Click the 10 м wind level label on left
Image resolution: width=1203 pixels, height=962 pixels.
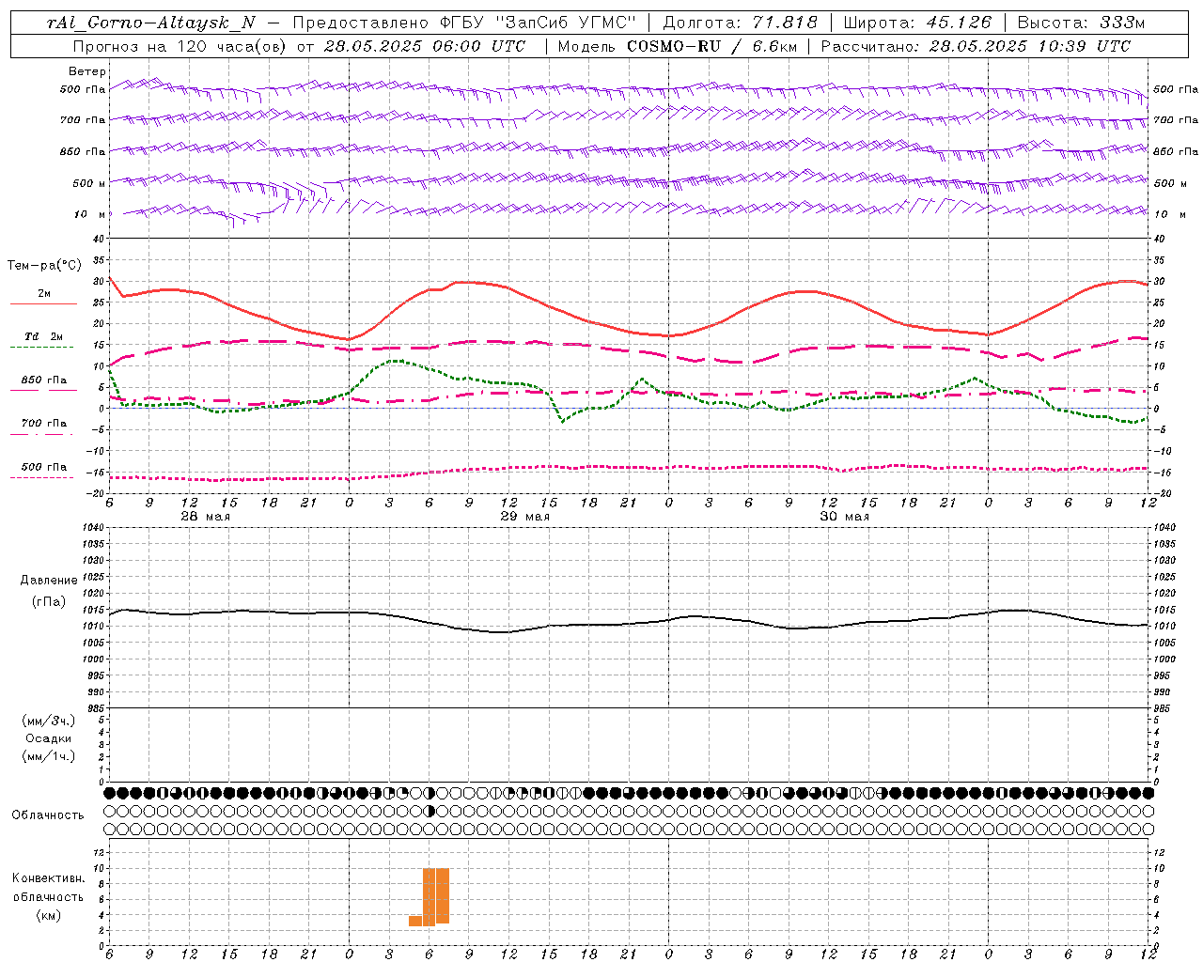coord(89,214)
